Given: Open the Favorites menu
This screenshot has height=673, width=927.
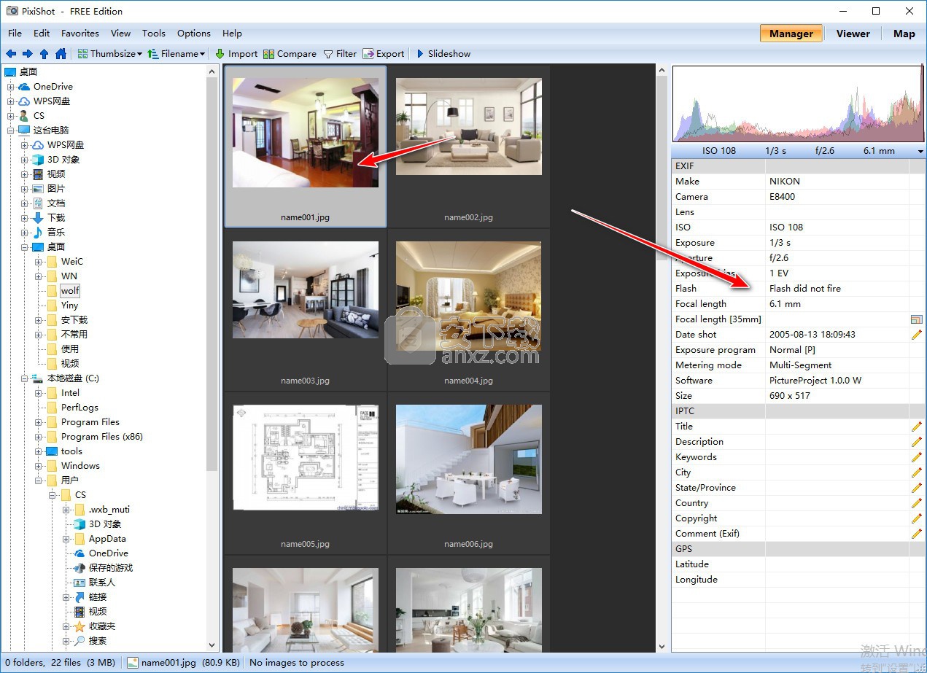Looking at the screenshot, I should point(80,34).
